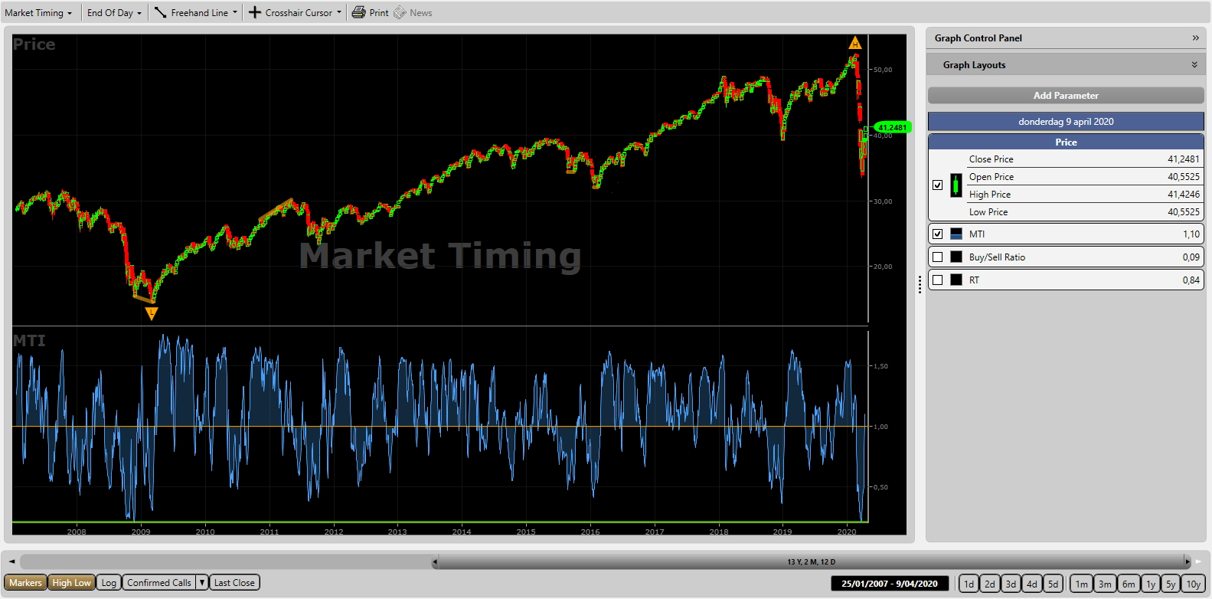This screenshot has width=1212, height=599.
Task: Toggle the Last Close button
Action: tap(234, 583)
